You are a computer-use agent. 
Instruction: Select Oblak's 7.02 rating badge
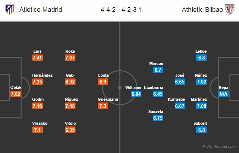tap(15, 94)
